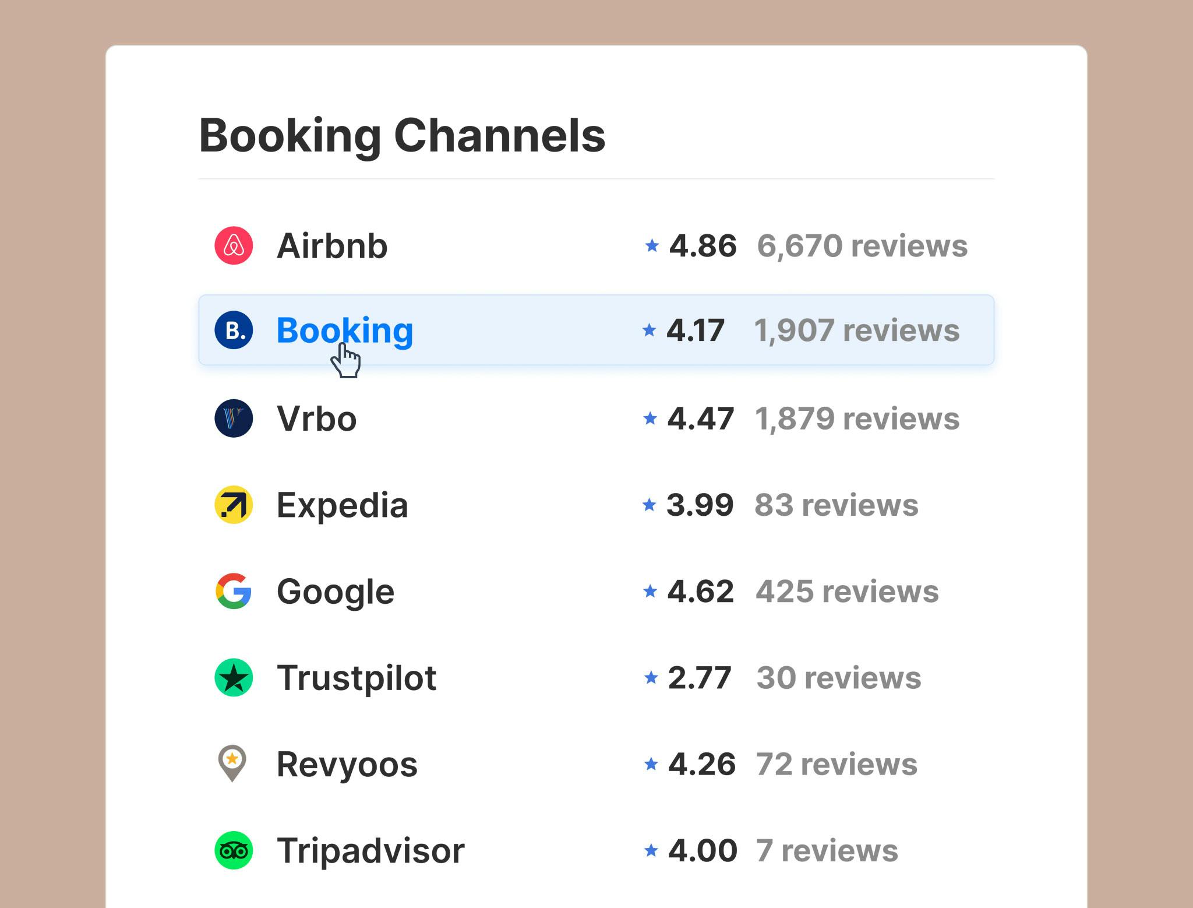Click the Booking Channels heading
Screen dimensions: 1193x908
[x=402, y=135]
